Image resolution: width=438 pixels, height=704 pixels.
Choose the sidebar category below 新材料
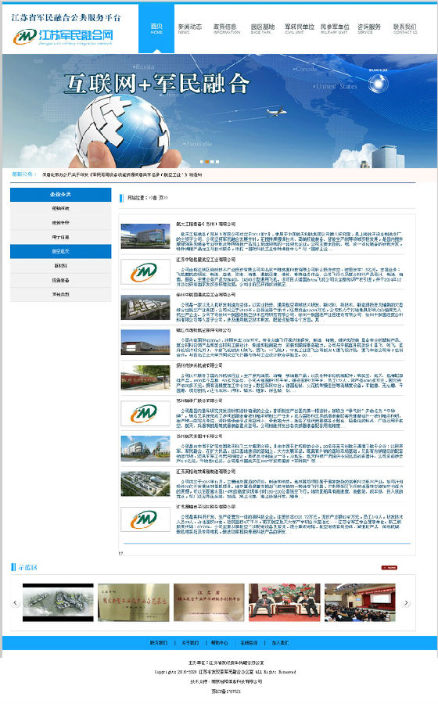(x=60, y=280)
